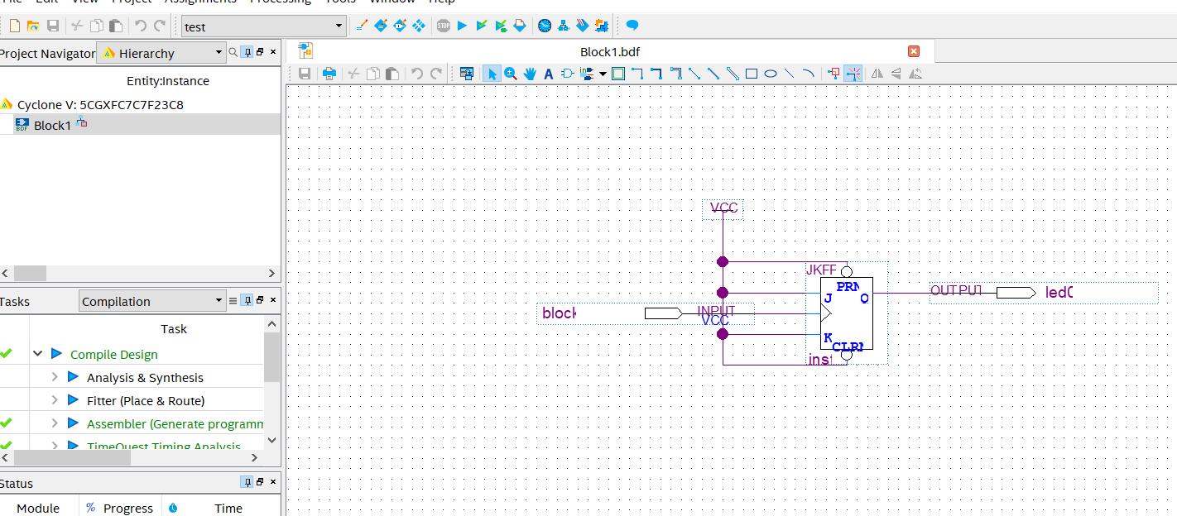Open the Programmer icon in main toolbar
This screenshot has height=516, width=1177.
582,26
